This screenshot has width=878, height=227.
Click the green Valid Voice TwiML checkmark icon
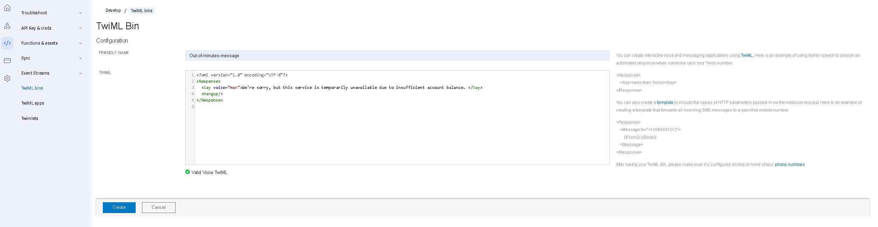click(188, 172)
